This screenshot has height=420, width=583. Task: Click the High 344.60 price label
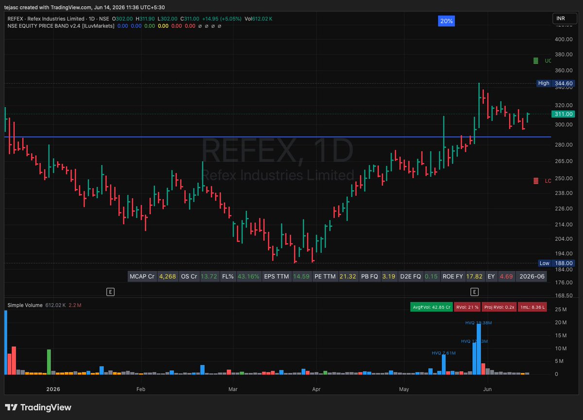coord(556,84)
